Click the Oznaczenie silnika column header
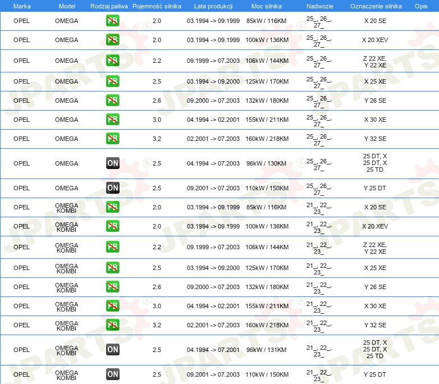Image resolution: width=439 pixels, height=384 pixels. coord(376,6)
